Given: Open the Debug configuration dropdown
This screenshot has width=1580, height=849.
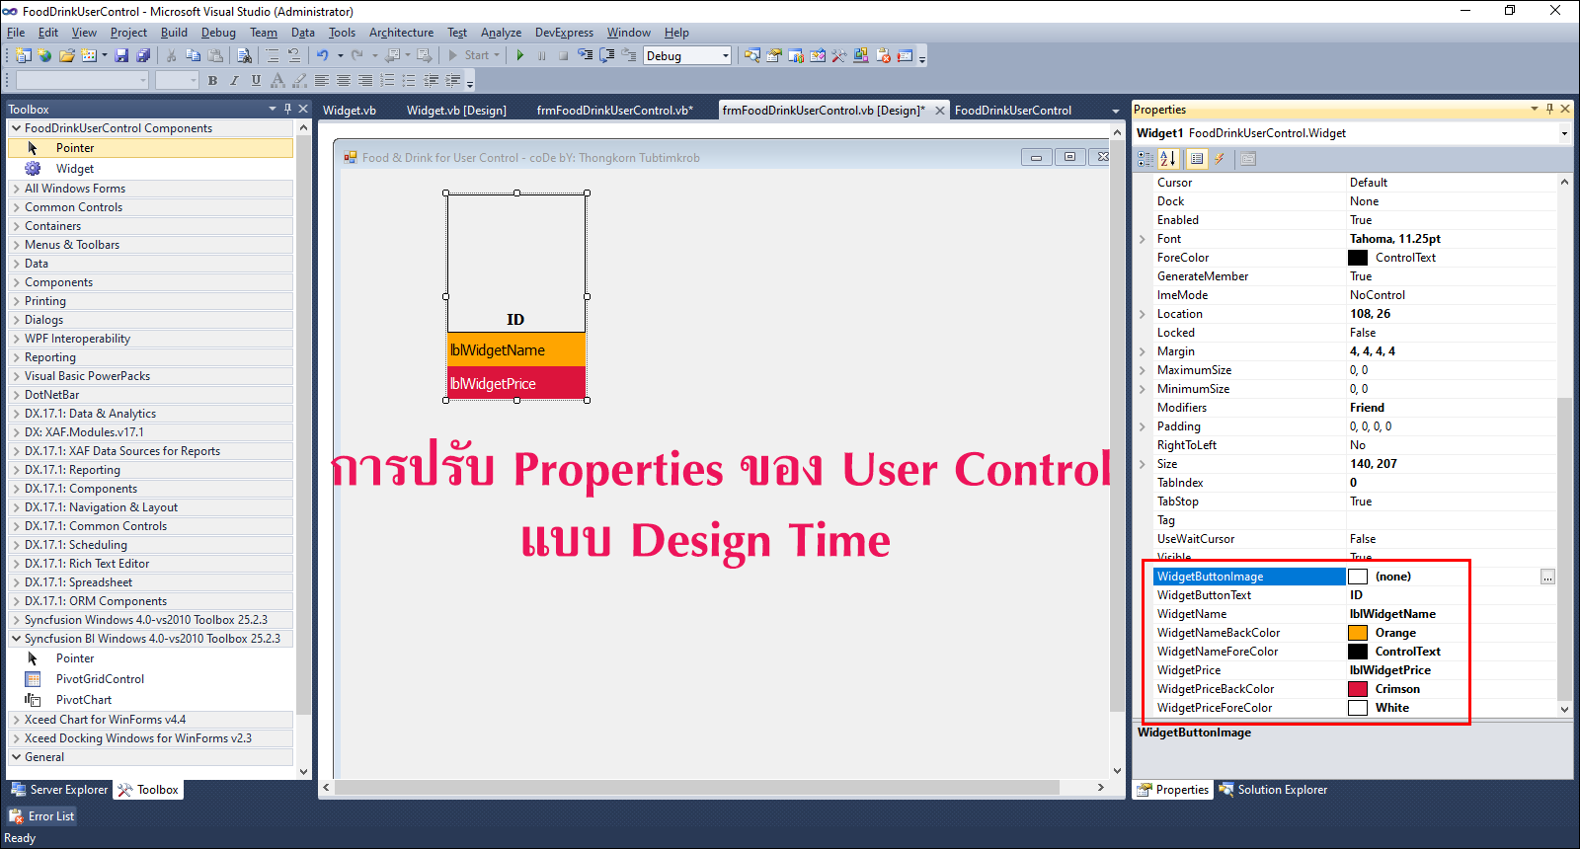Looking at the screenshot, I should [x=726, y=56].
